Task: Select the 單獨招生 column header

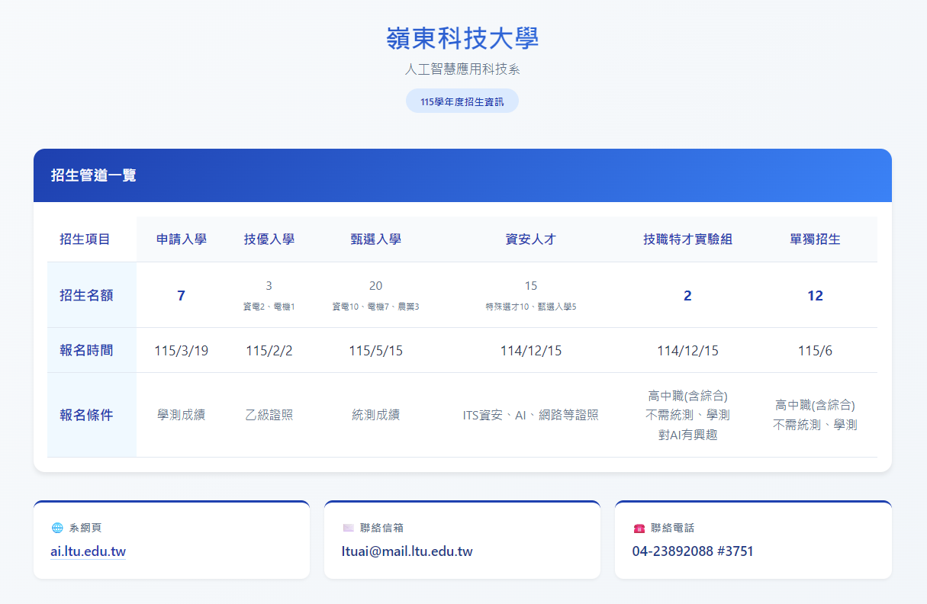Action: tap(816, 239)
